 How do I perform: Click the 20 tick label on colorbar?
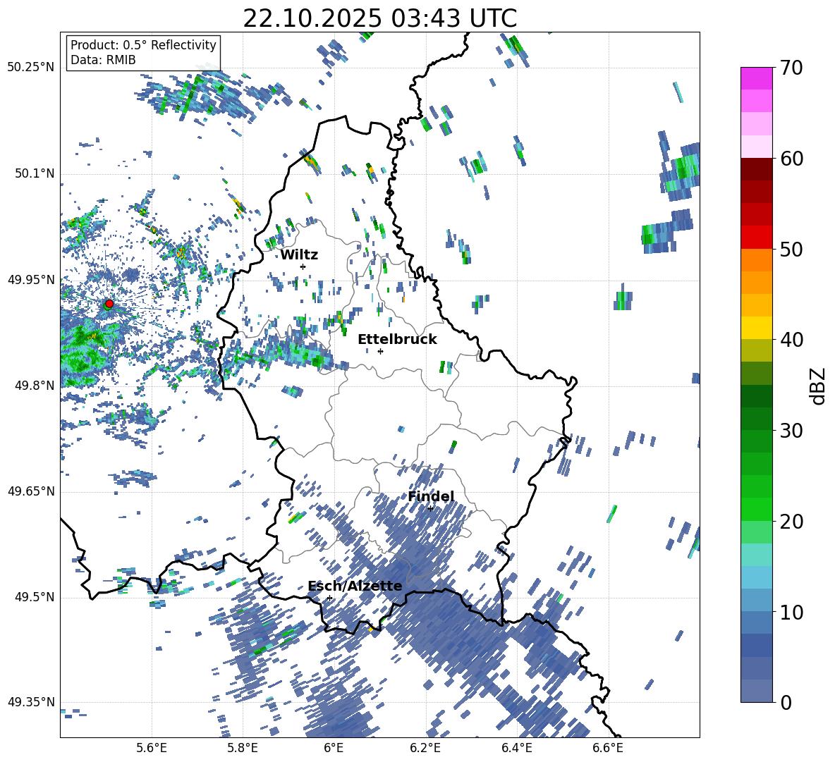coord(791,522)
